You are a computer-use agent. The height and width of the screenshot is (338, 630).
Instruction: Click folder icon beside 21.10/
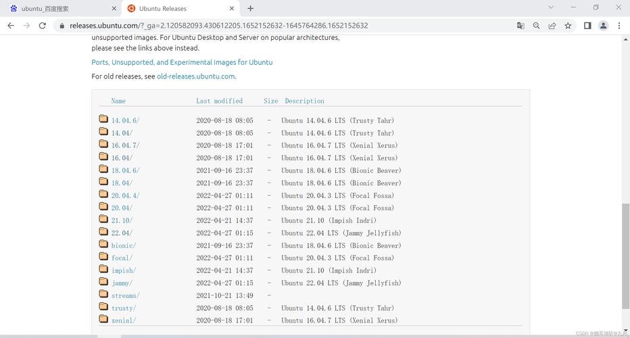[x=103, y=218]
